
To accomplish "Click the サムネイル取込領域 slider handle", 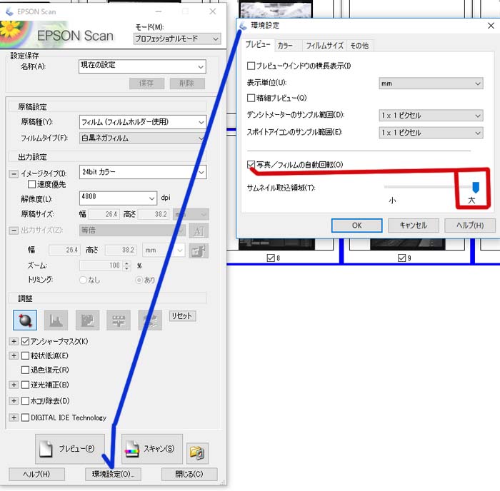I will (x=476, y=188).
